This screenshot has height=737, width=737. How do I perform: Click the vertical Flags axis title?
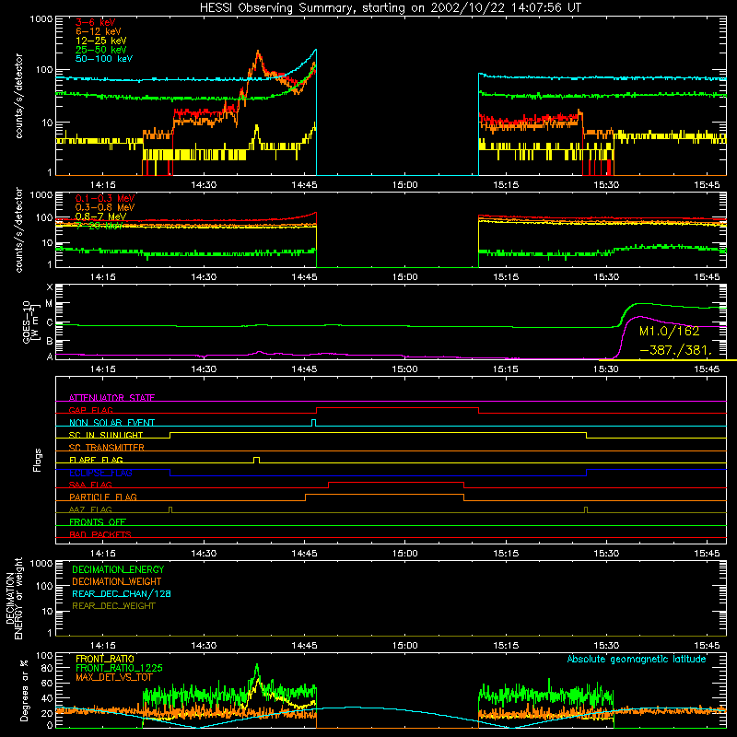coord(37,460)
